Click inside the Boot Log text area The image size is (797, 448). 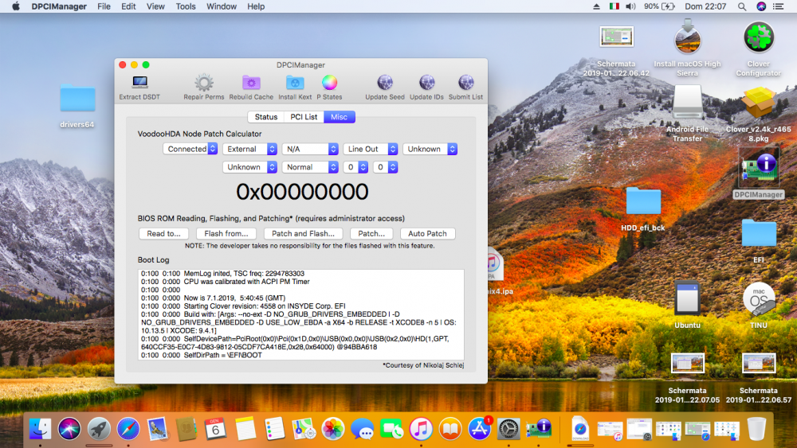pos(301,314)
